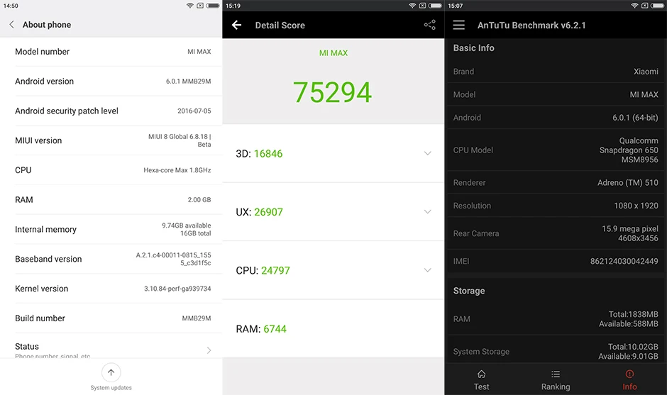Tap the System updates arrow icon

111,372
